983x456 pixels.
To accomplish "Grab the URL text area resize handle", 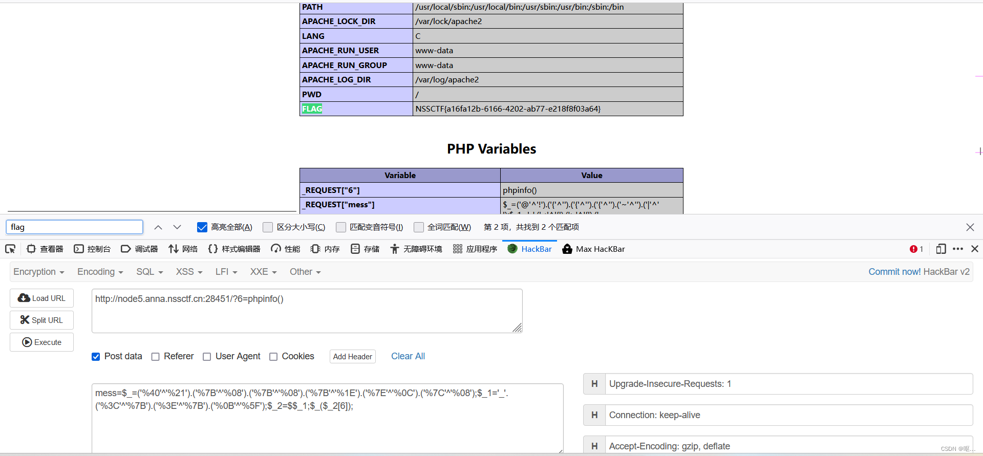I will [518, 328].
